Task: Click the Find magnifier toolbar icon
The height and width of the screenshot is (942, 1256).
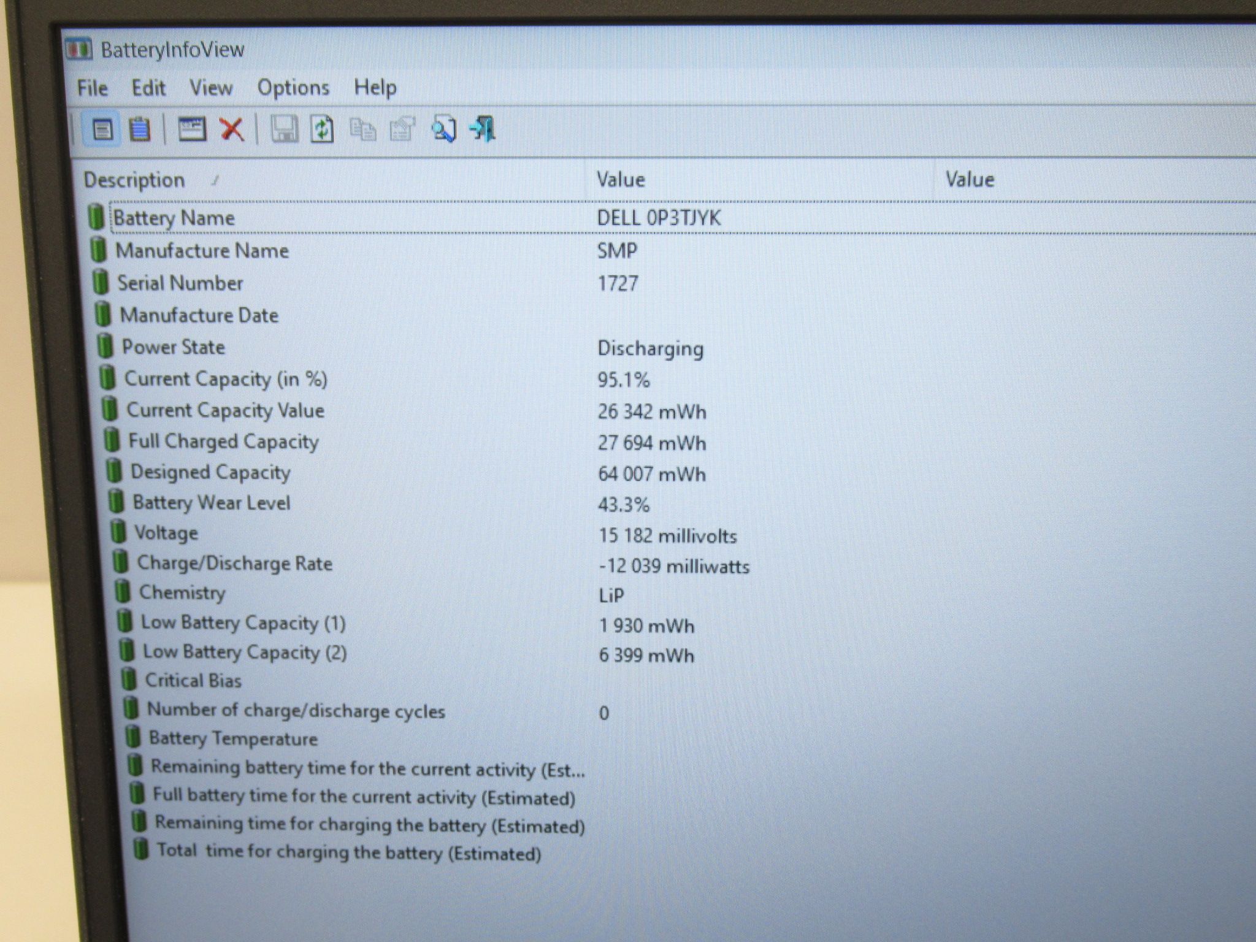Action: (x=443, y=129)
